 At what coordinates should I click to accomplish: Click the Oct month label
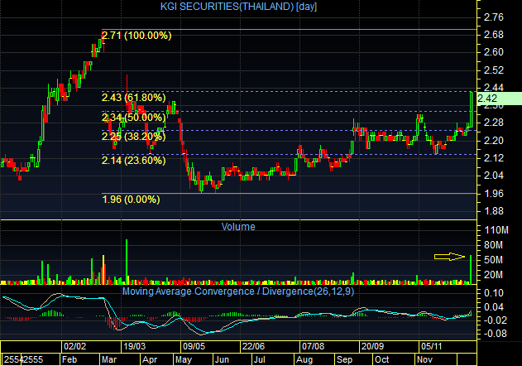point(381,359)
